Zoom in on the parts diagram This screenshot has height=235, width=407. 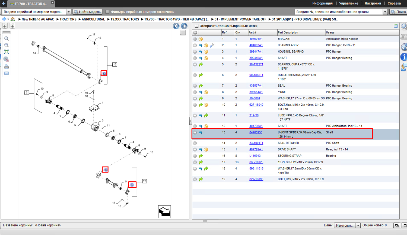[x=7, y=39]
